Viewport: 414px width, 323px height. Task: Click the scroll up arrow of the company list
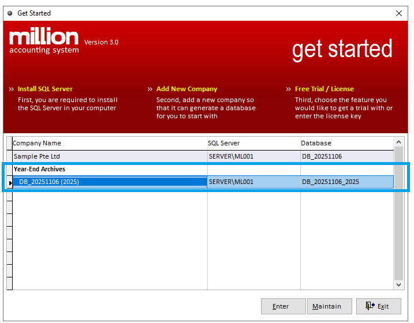(398, 142)
